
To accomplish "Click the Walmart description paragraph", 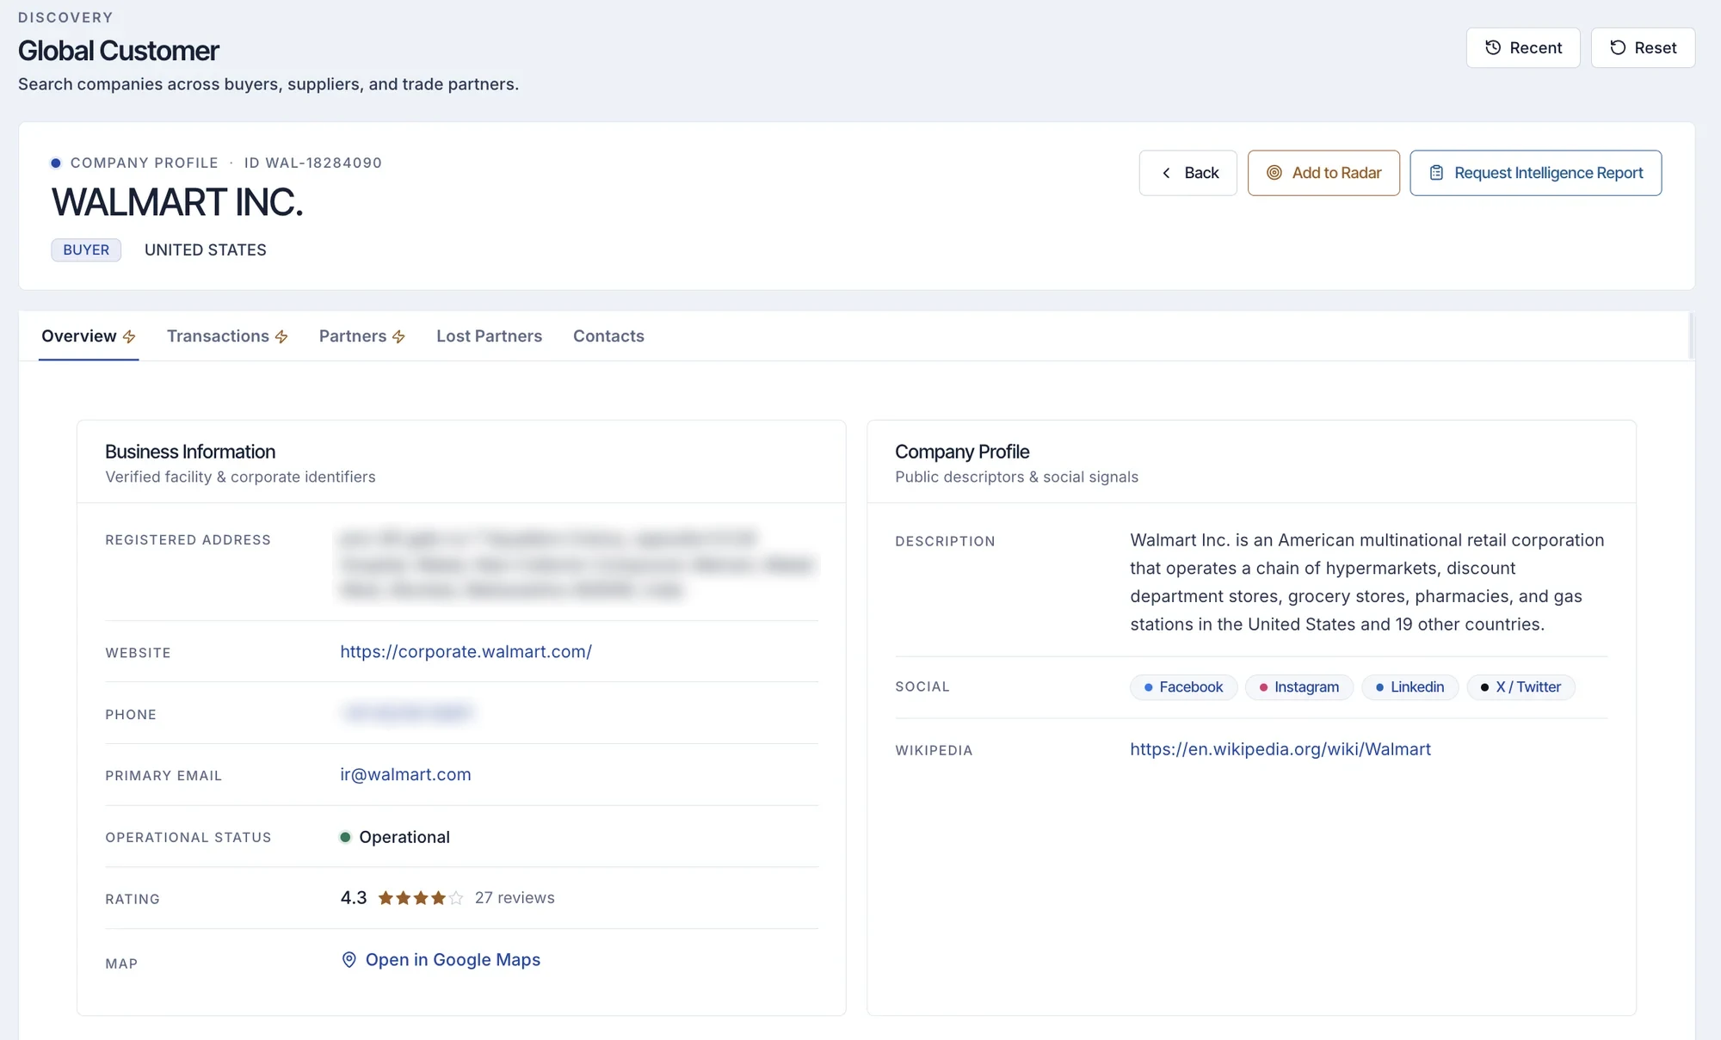I will coord(1367,582).
